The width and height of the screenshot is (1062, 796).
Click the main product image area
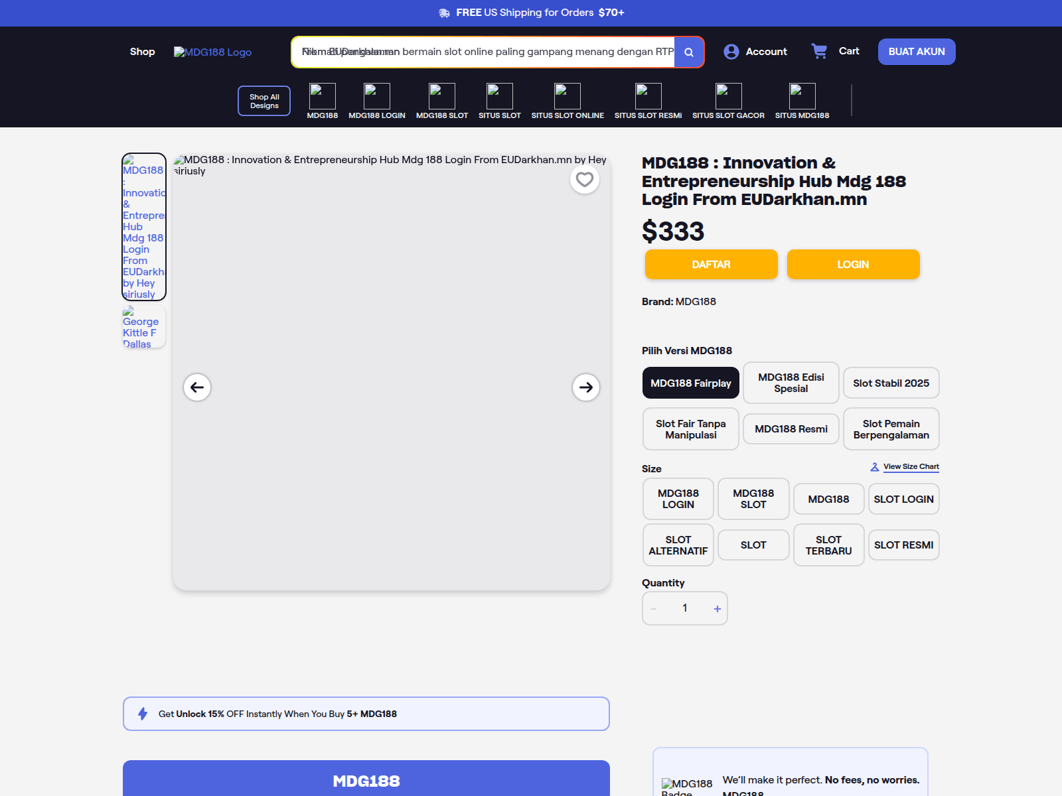click(392, 372)
